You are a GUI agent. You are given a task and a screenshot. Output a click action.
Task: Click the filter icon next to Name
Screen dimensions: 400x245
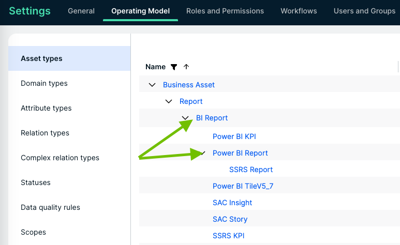click(174, 67)
